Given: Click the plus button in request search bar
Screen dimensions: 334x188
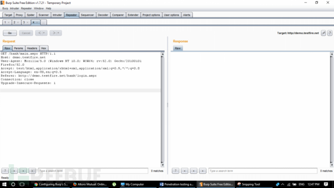Looking at the screenshot, I should pyautogui.click(x=23, y=171).
